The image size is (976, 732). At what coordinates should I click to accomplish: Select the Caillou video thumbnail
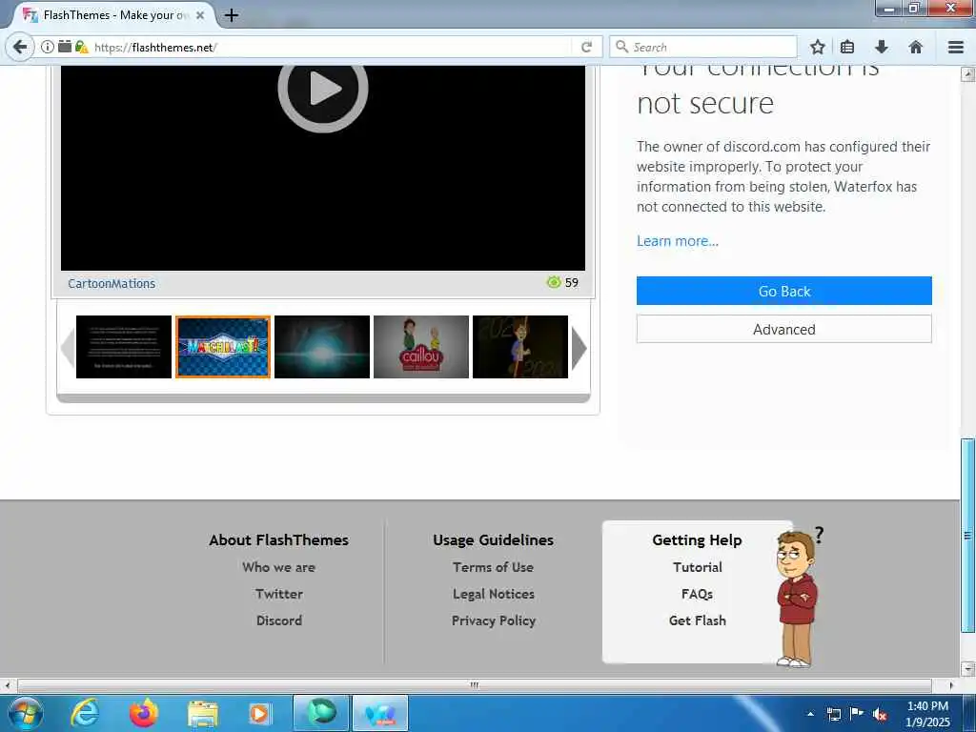[x=421, y=347]
